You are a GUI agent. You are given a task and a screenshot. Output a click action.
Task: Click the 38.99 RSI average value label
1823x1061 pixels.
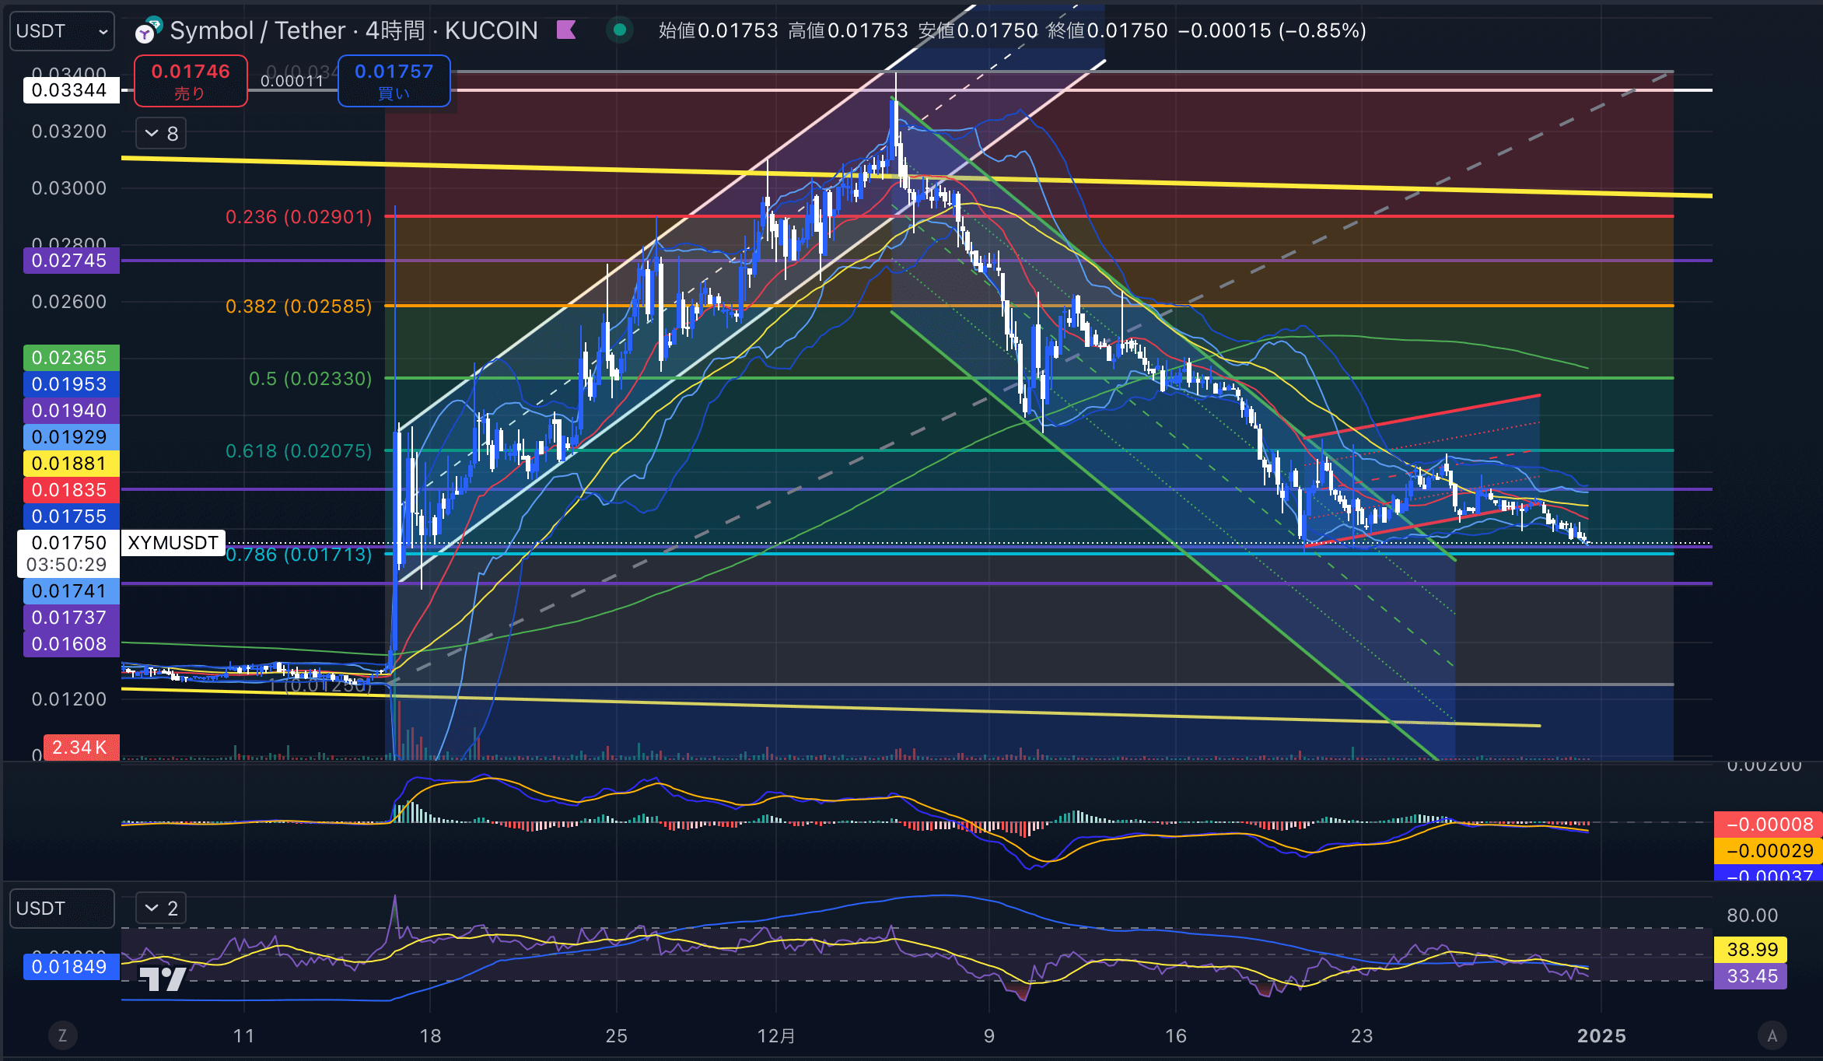[x=1751, y=950]
